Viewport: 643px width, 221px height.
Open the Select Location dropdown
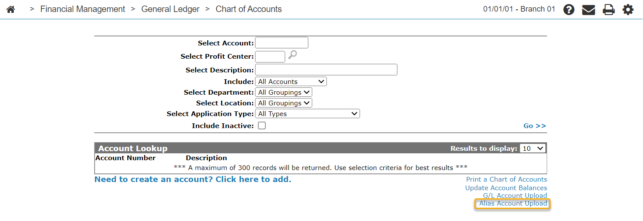[x=283, y=103]
